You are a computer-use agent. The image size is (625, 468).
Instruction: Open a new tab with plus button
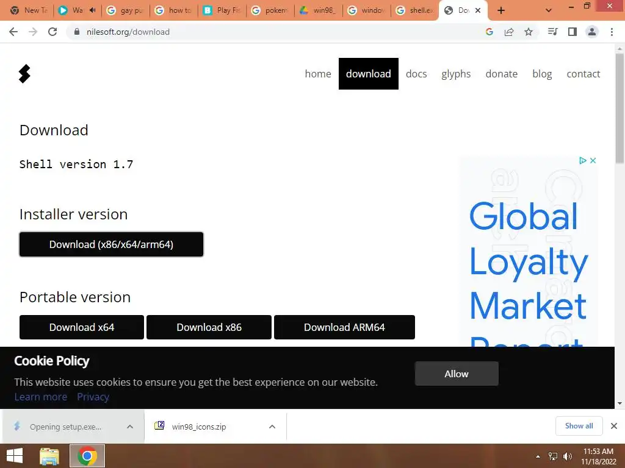click(501, 10)
